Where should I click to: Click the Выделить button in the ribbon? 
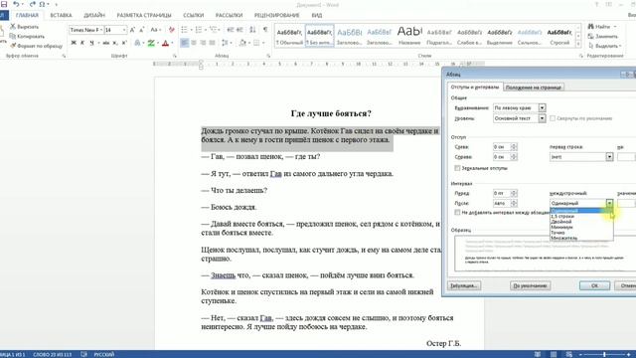point(604,46)
